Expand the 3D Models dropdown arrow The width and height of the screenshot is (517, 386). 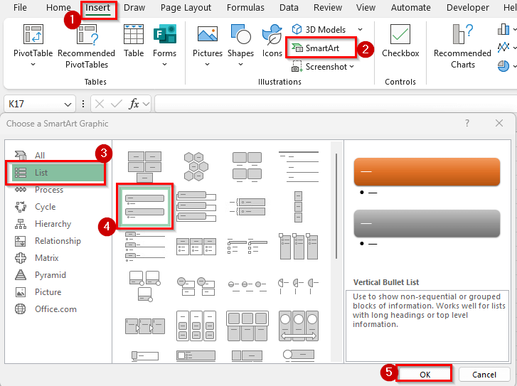(x=360, y=29)
